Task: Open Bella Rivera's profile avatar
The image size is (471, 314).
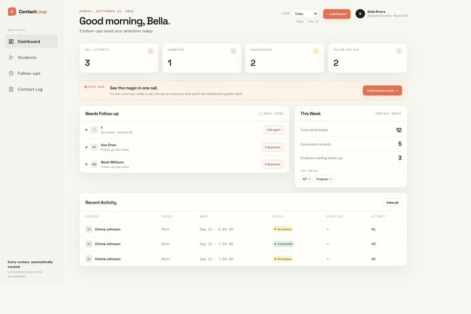Action: coord(360,13)
